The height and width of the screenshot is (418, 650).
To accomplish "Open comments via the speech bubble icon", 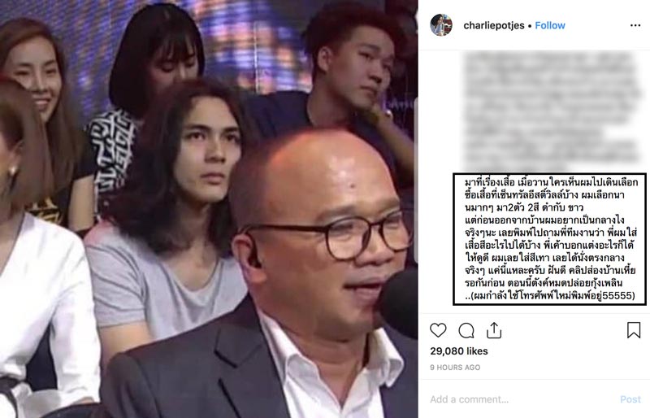I will 466,331.
